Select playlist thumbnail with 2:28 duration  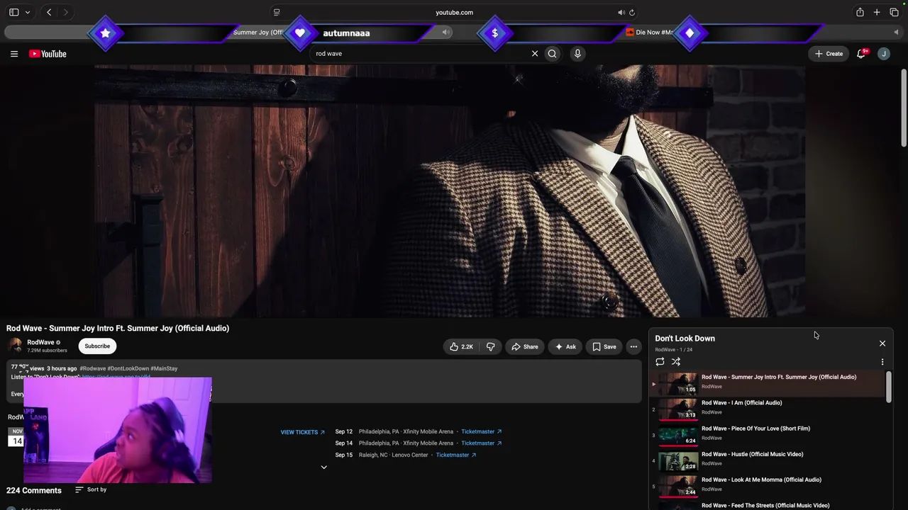(x=677, y=460)
